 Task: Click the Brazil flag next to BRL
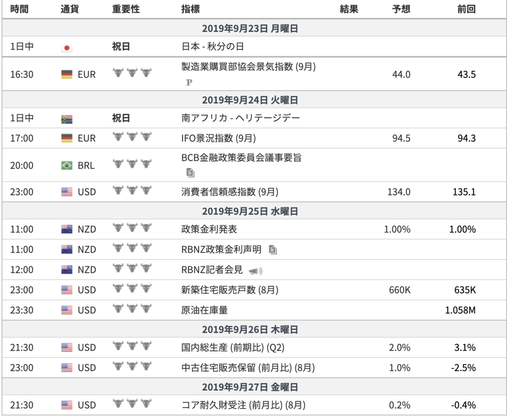[67, 166]
